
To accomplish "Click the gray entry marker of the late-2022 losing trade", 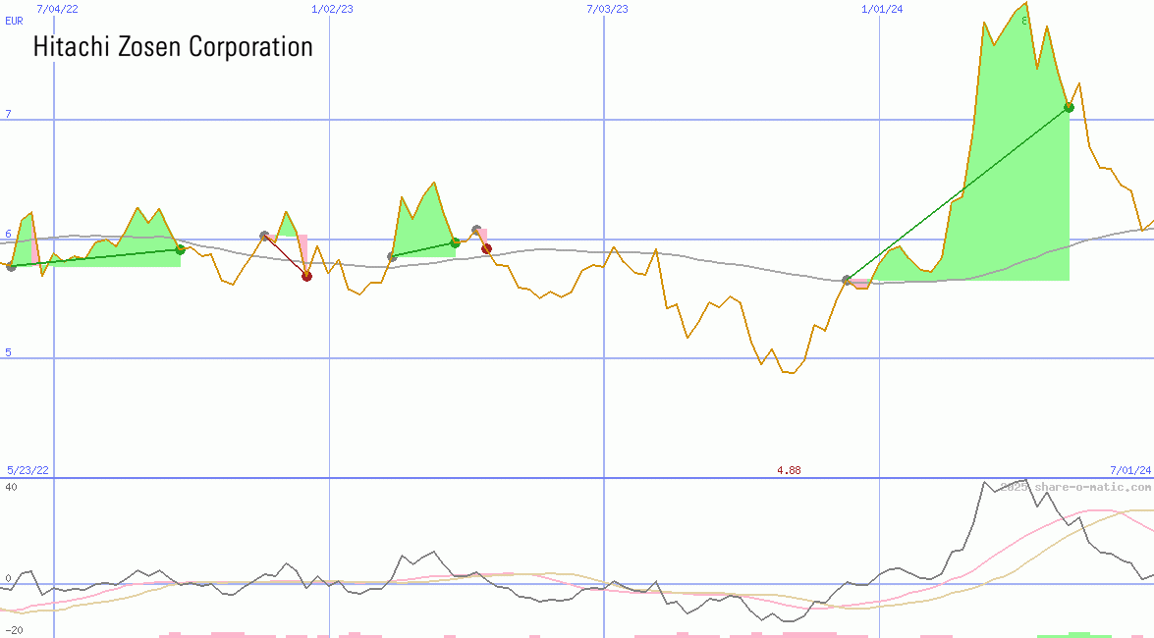I will [x=264, y=236].
